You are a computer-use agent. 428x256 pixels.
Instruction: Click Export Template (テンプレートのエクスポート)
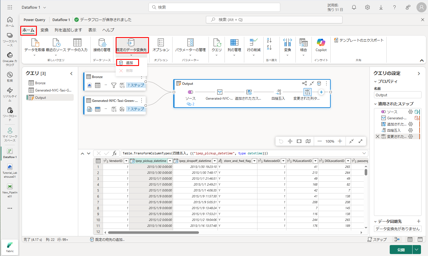(x=358, y=40)
